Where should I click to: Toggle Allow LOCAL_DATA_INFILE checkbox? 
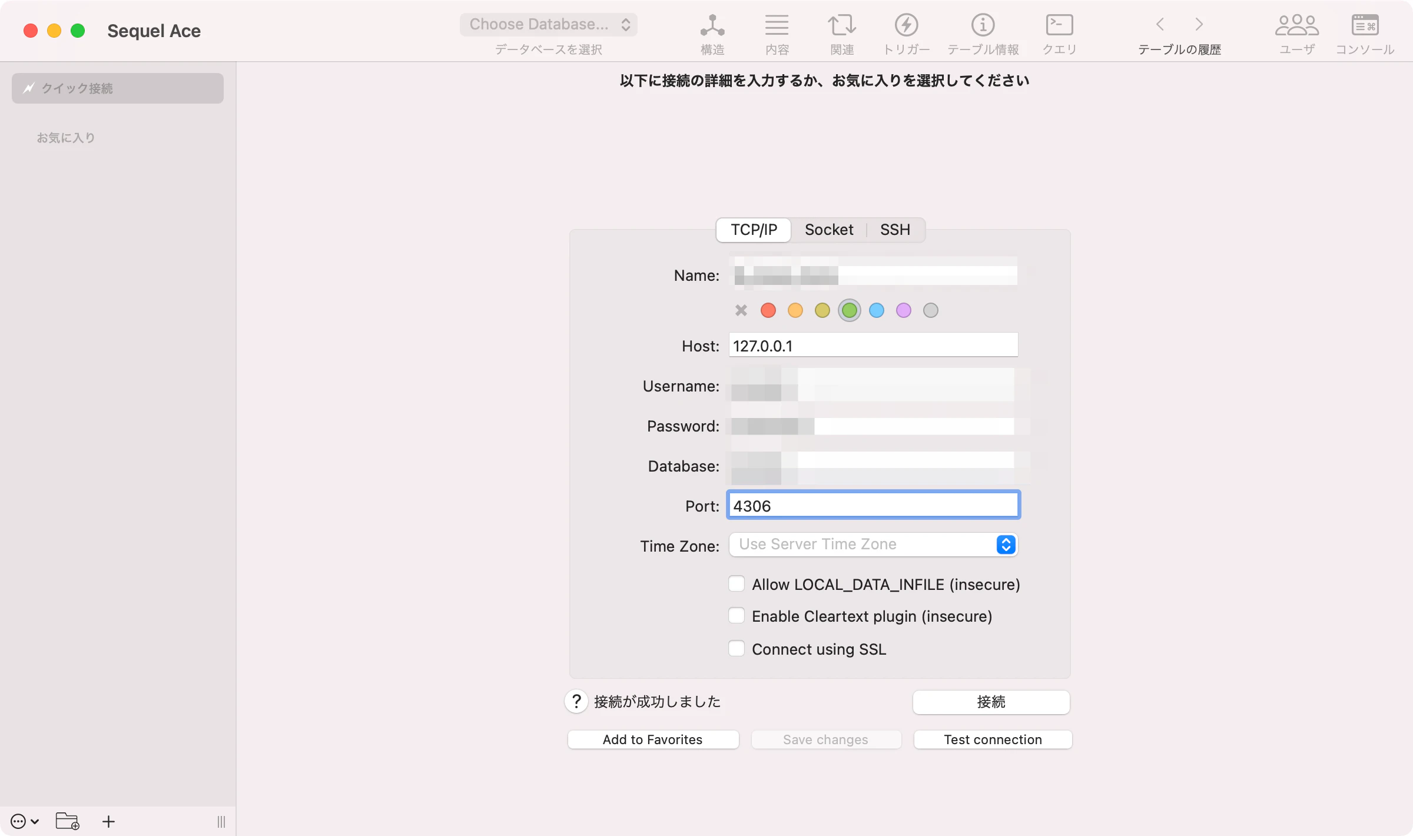click(x=737, y=583)
